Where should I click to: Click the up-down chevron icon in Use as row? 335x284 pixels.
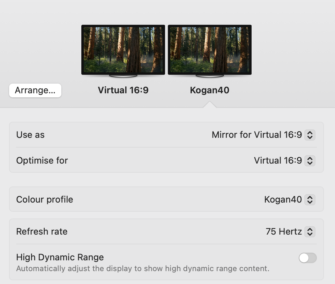pos(310,135)
